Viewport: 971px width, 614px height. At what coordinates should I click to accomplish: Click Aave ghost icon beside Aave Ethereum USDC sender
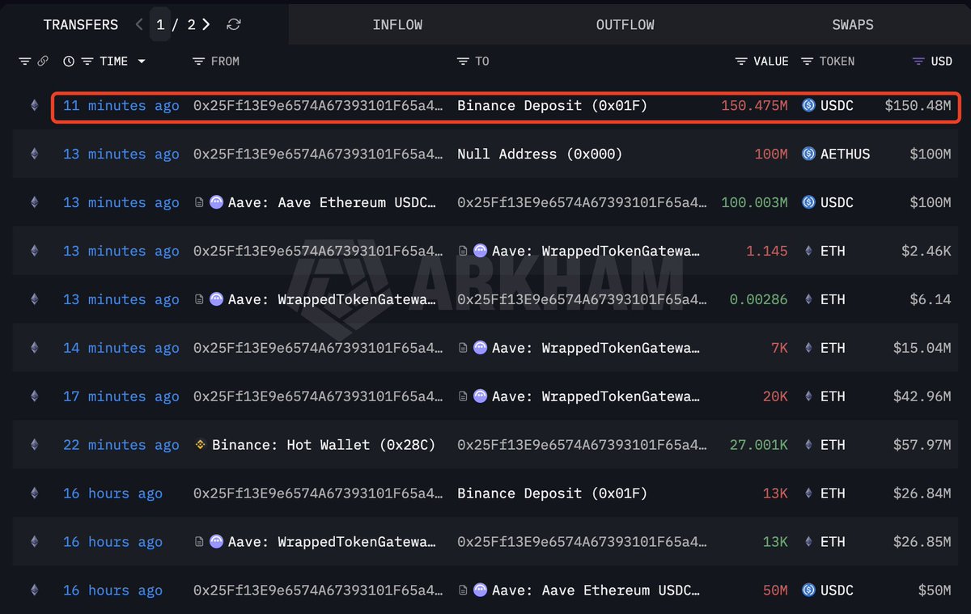pos(216,202)
